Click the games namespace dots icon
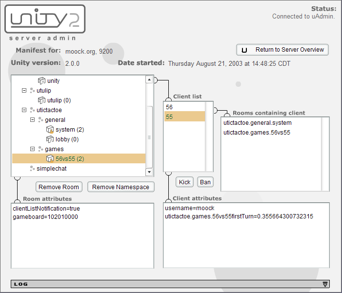The height and width of the screenshot is (293, 342). click(40, 149)
